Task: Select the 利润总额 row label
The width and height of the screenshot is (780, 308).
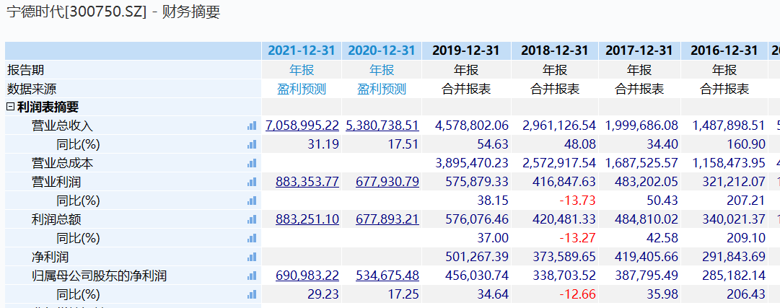Action: [56, 219]
